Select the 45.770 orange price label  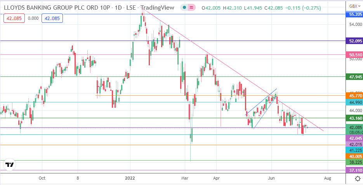point(354,95)
